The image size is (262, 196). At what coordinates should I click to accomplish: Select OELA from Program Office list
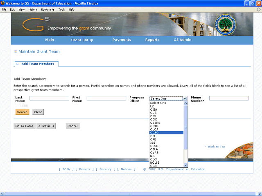point(167,149)
